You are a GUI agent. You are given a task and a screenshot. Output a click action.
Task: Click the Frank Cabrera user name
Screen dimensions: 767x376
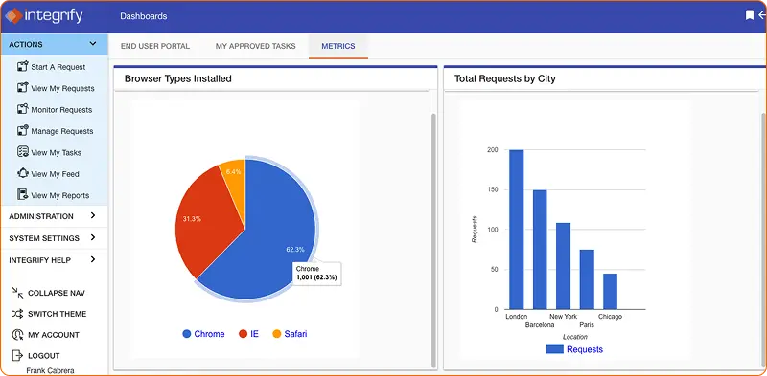(50, 370)
